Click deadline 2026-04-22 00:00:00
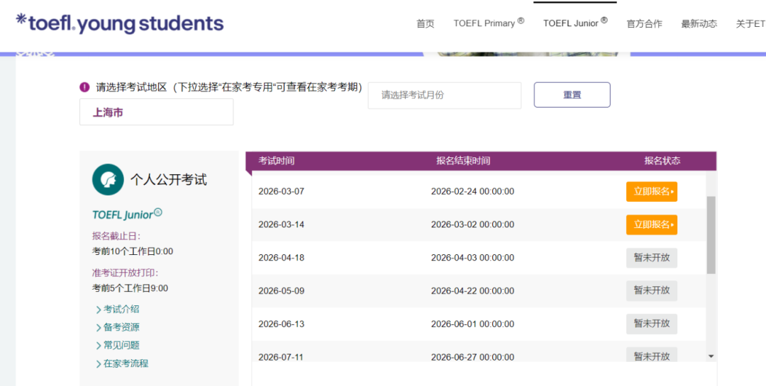Image resolution: width=766 pixels, height=386 pixels. (x=472, y=291)
